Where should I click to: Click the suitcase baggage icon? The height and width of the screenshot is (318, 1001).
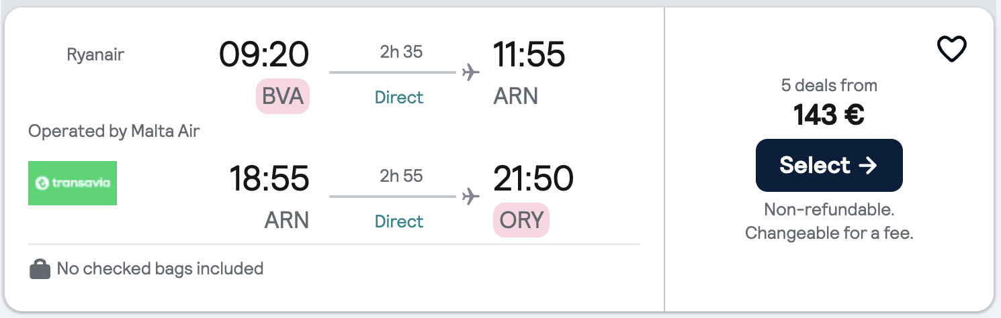(40, 270)
